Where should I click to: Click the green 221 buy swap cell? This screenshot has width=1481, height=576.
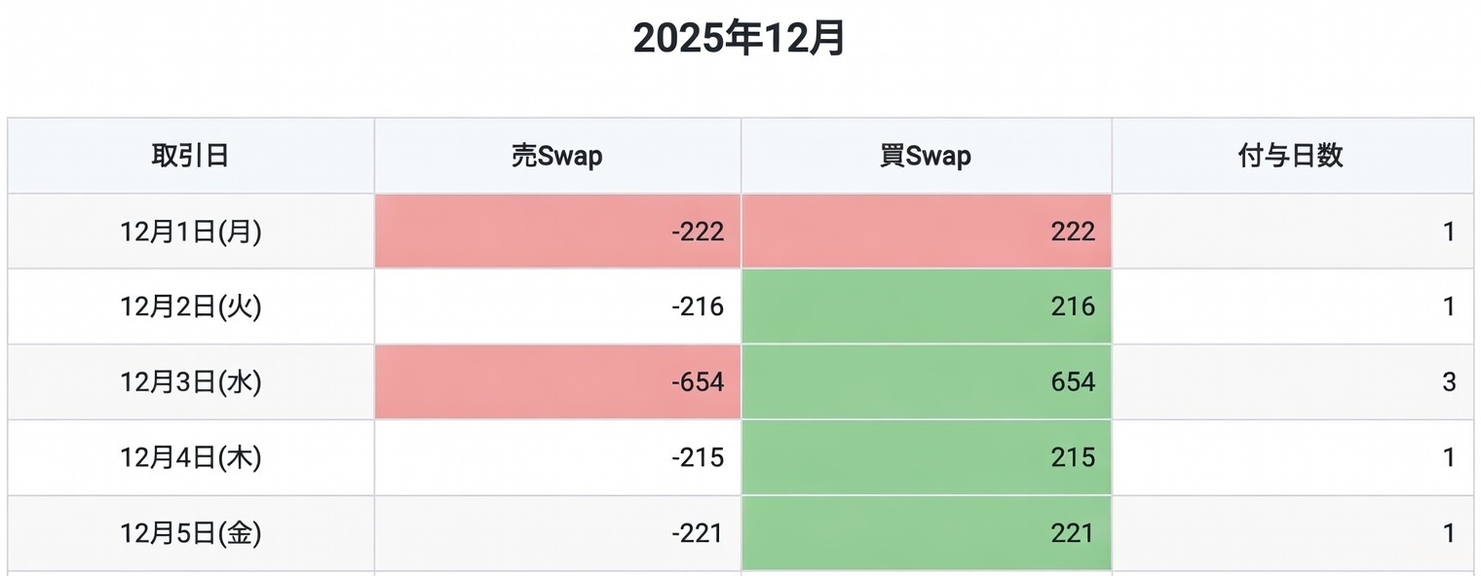pos(926,533)
